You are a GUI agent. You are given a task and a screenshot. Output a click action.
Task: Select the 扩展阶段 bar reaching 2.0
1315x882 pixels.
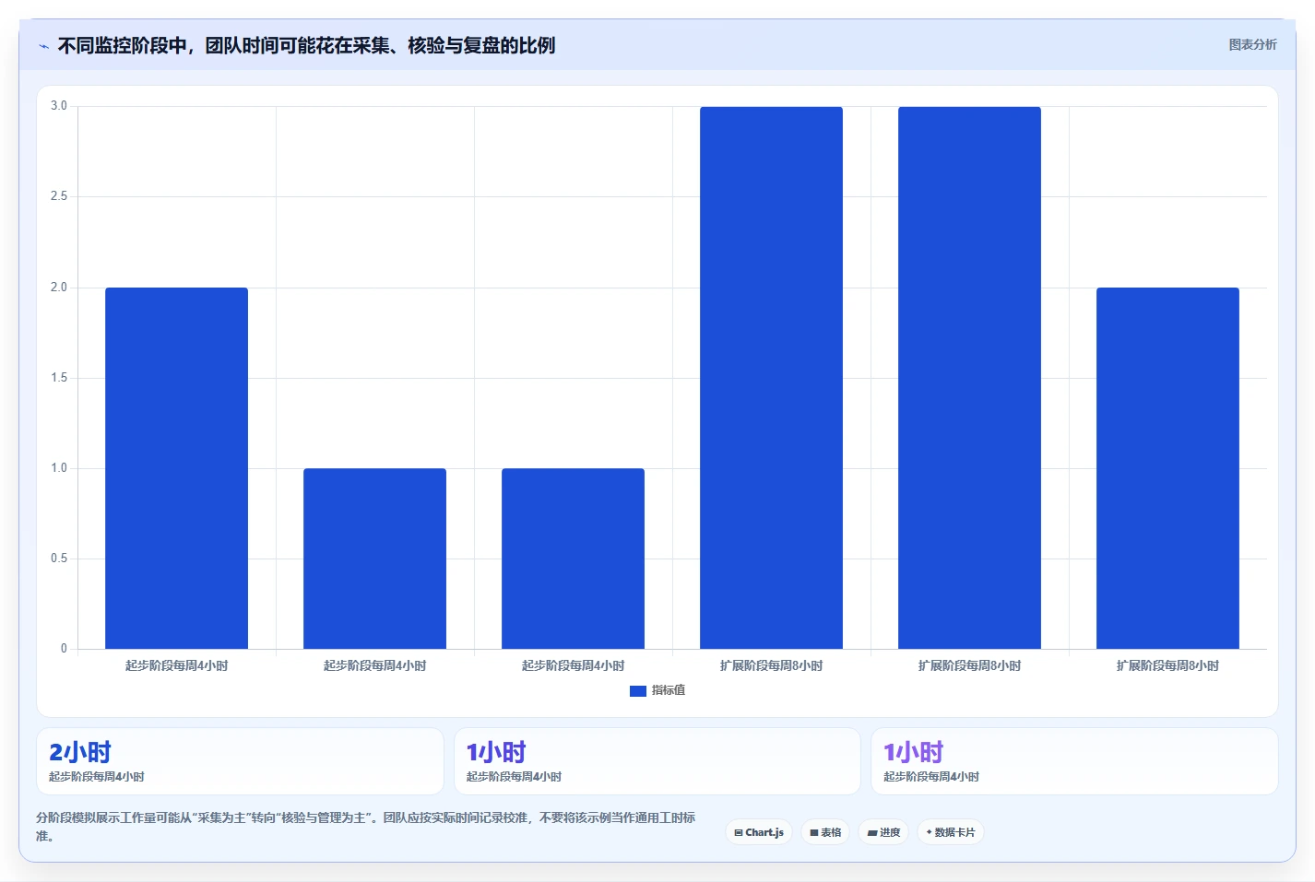1167,468
